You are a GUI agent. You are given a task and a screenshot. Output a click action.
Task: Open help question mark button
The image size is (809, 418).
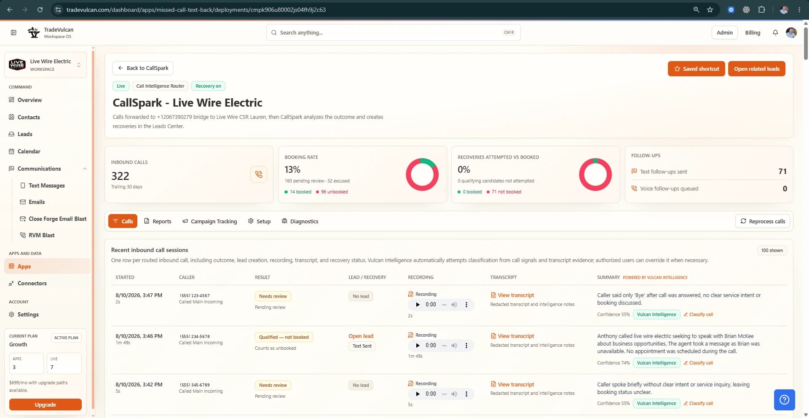click(x=784, y=399)
